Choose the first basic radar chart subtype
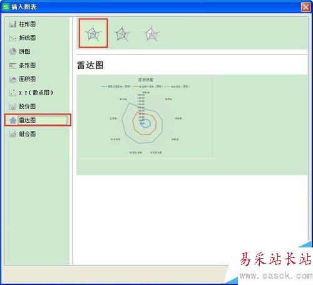 (x=93, y=33)
